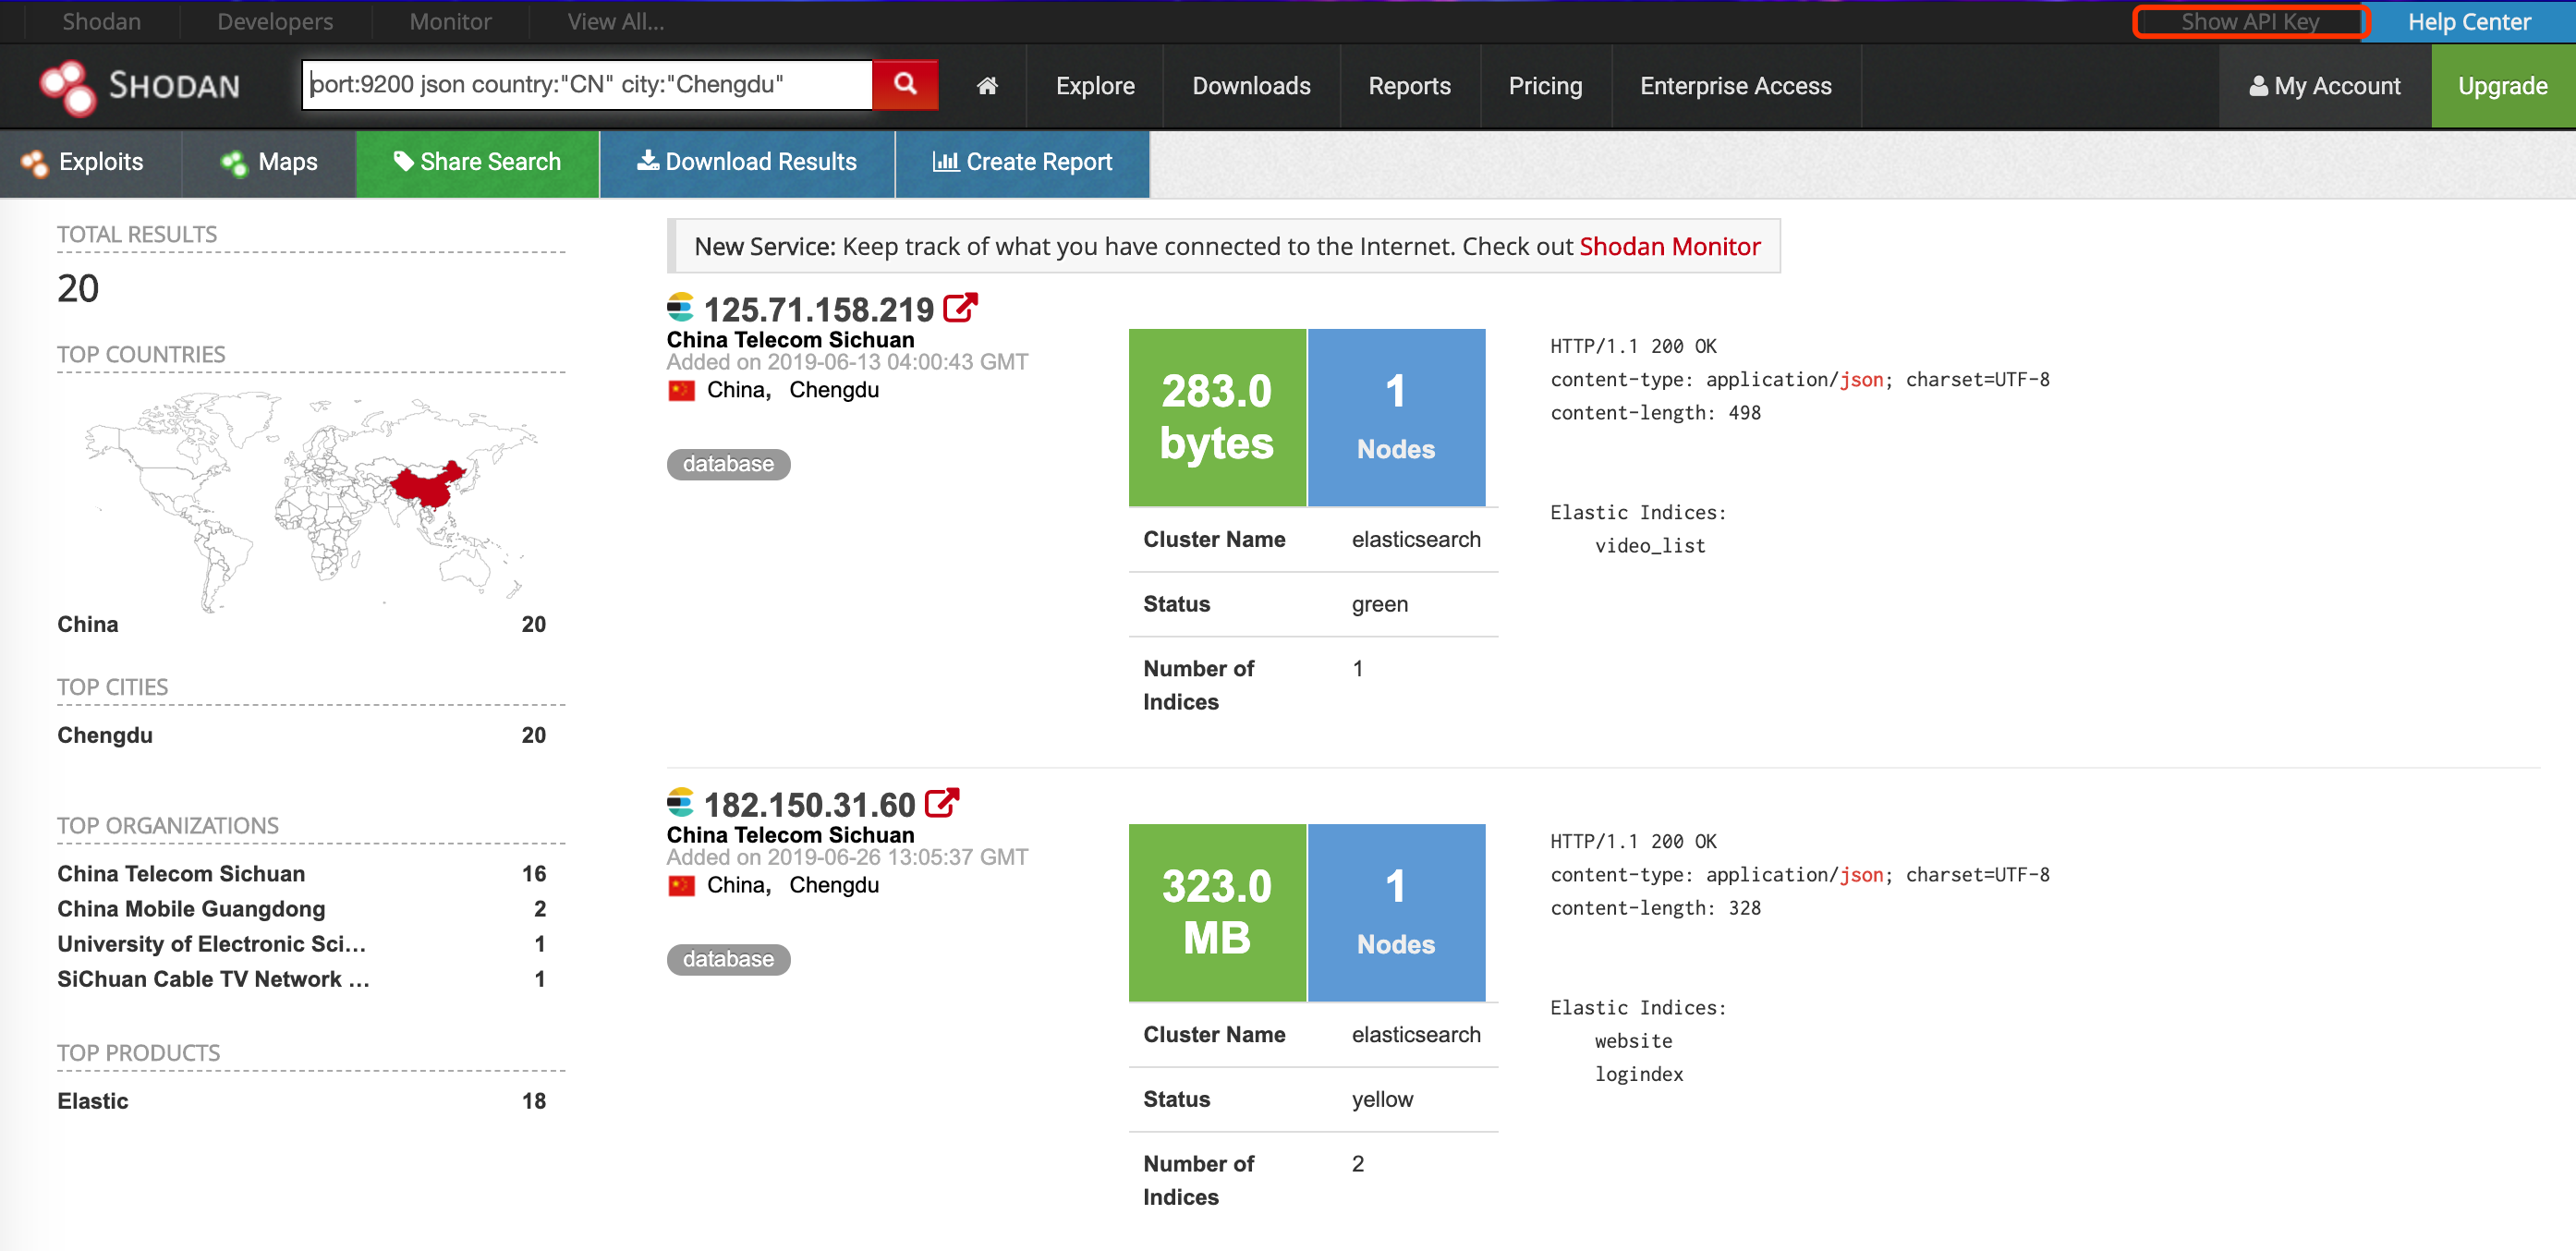Open host 125.71.158.219 details
The height and width of the screenshot is (1251, 2576).
point(818,309)
